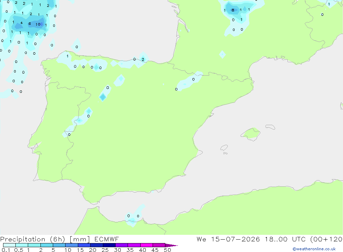This screenshot has width=343, height=252.
Task: Click the Mallorca island on the map
Action: (251, 134)
